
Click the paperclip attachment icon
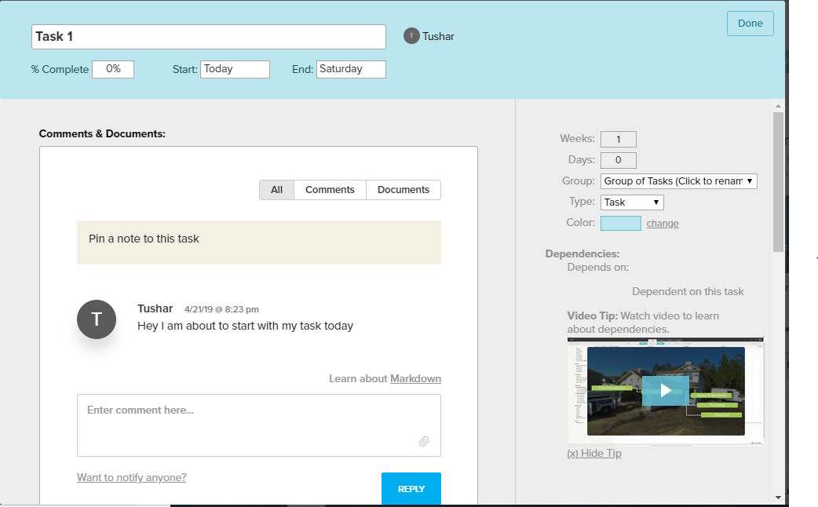pos(424,441)
